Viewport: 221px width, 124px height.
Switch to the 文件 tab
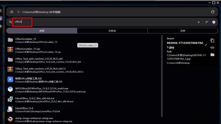[183, 31]
